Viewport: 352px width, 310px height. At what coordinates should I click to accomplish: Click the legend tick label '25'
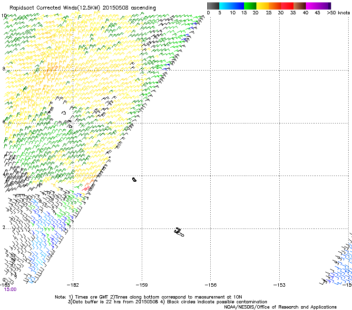click(x=269, y=13)
